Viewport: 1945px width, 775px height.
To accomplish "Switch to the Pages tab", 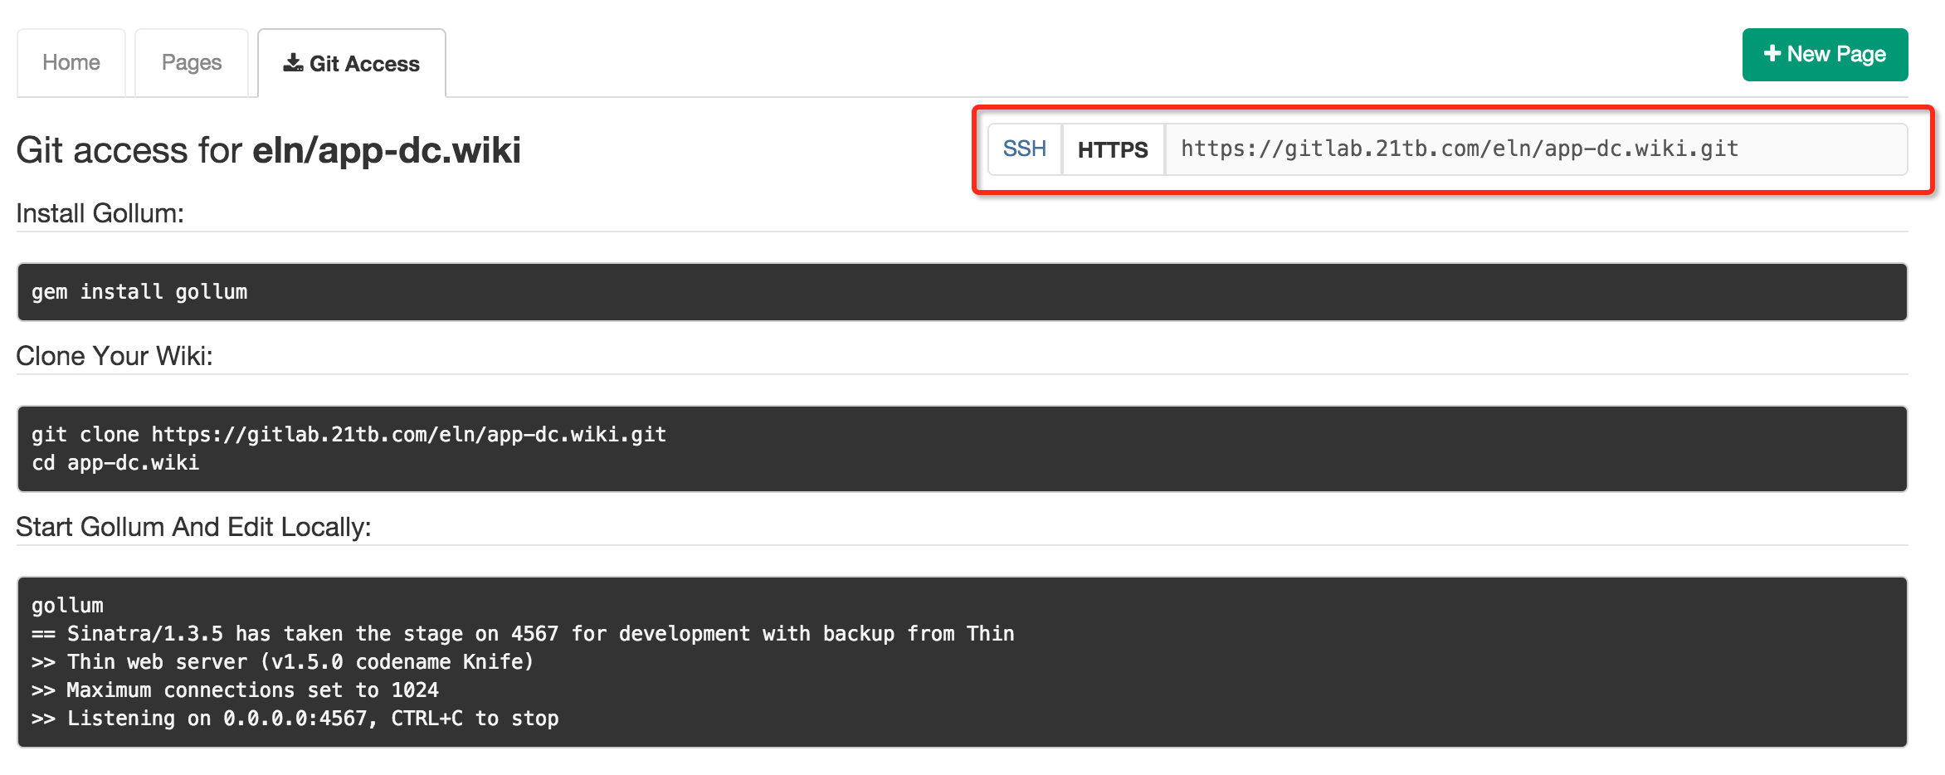I will tap(192, 63).
